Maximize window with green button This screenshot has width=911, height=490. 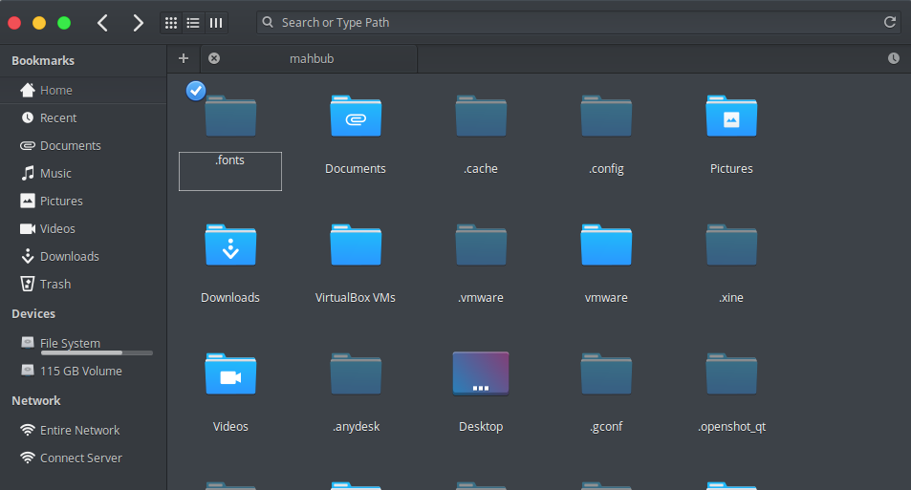coord(64,23)
